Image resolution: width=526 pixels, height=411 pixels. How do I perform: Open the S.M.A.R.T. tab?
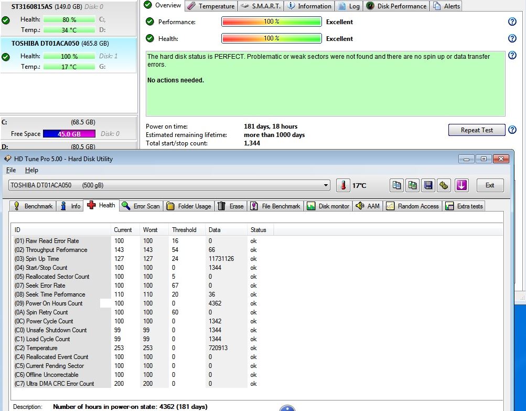pos(261,6)
